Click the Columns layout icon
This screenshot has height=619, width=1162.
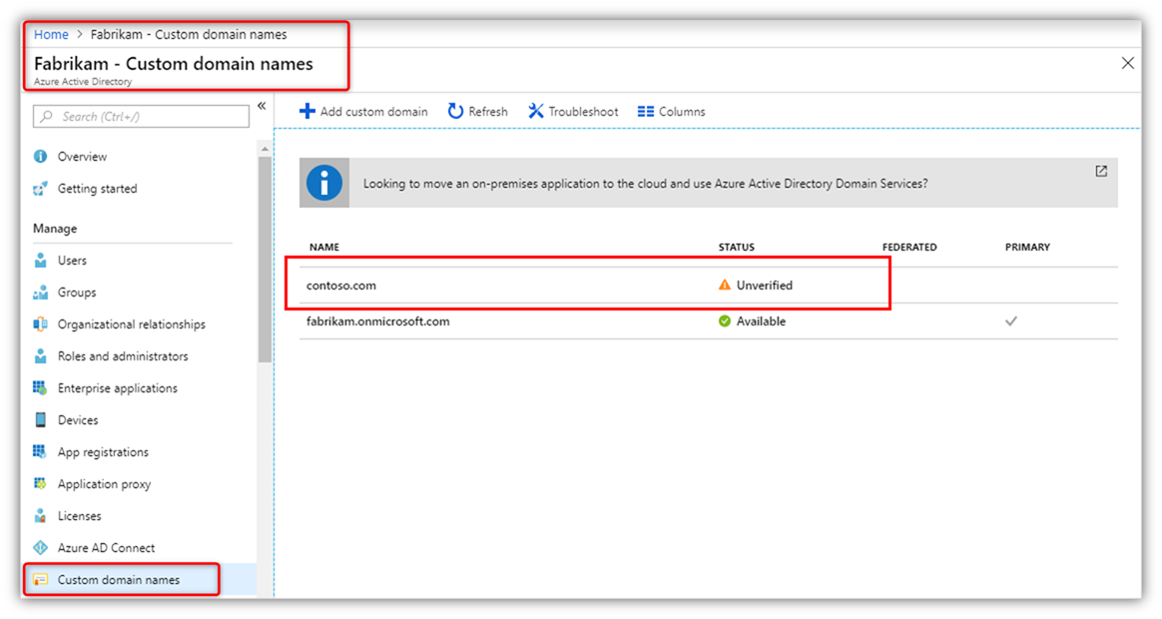(x=646, y=111)
